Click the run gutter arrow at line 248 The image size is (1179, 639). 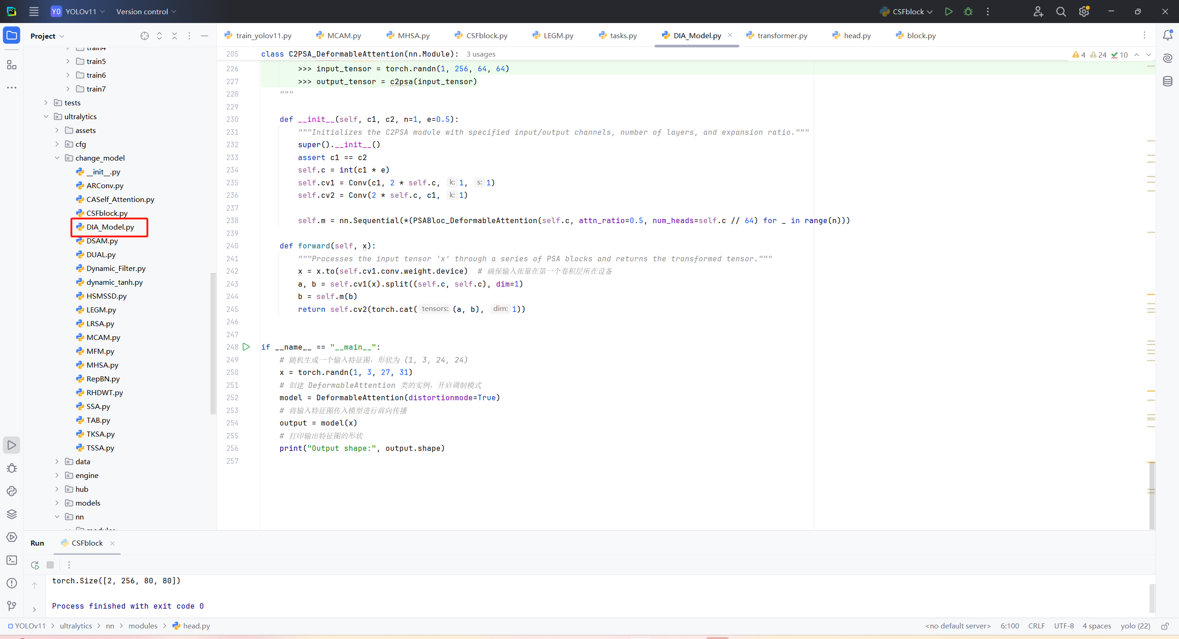(x=246, y=347)
